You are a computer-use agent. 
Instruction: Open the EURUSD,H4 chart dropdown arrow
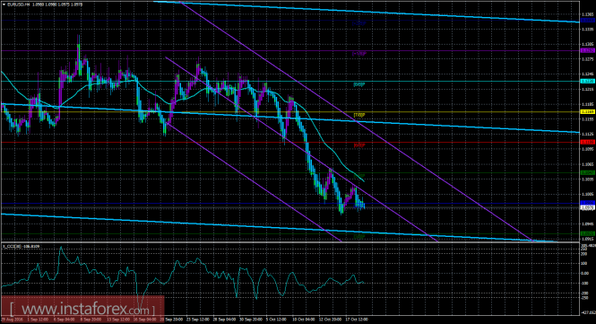coord(4,4)
